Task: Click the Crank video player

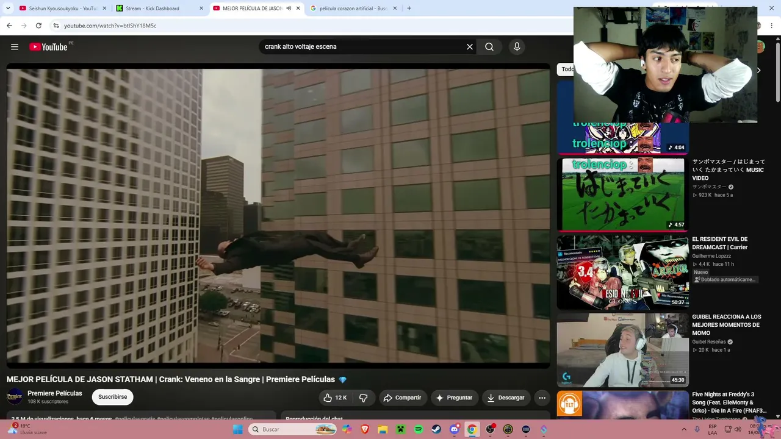Action: 278,215
